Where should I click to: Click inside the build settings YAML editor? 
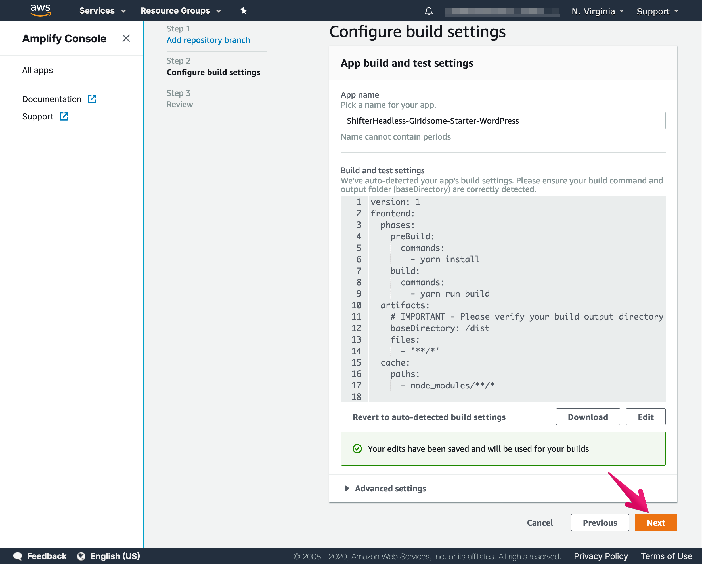(x=503, y=299)
